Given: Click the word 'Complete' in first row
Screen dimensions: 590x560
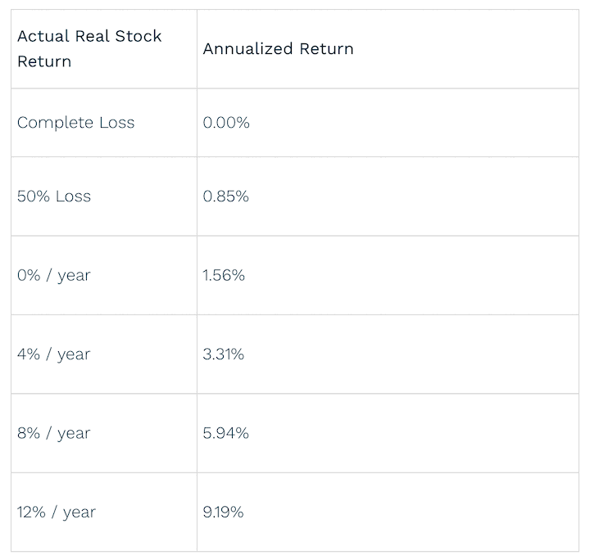Looking at the screenshot, I should tap(55, 124).
